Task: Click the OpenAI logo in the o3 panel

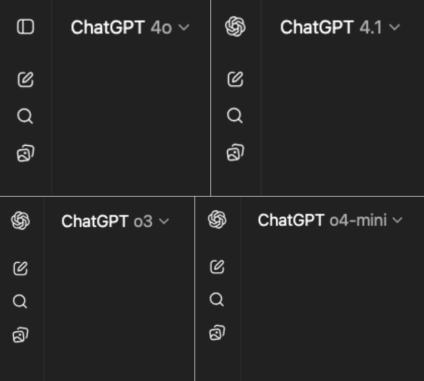Action: coord(21,220)
